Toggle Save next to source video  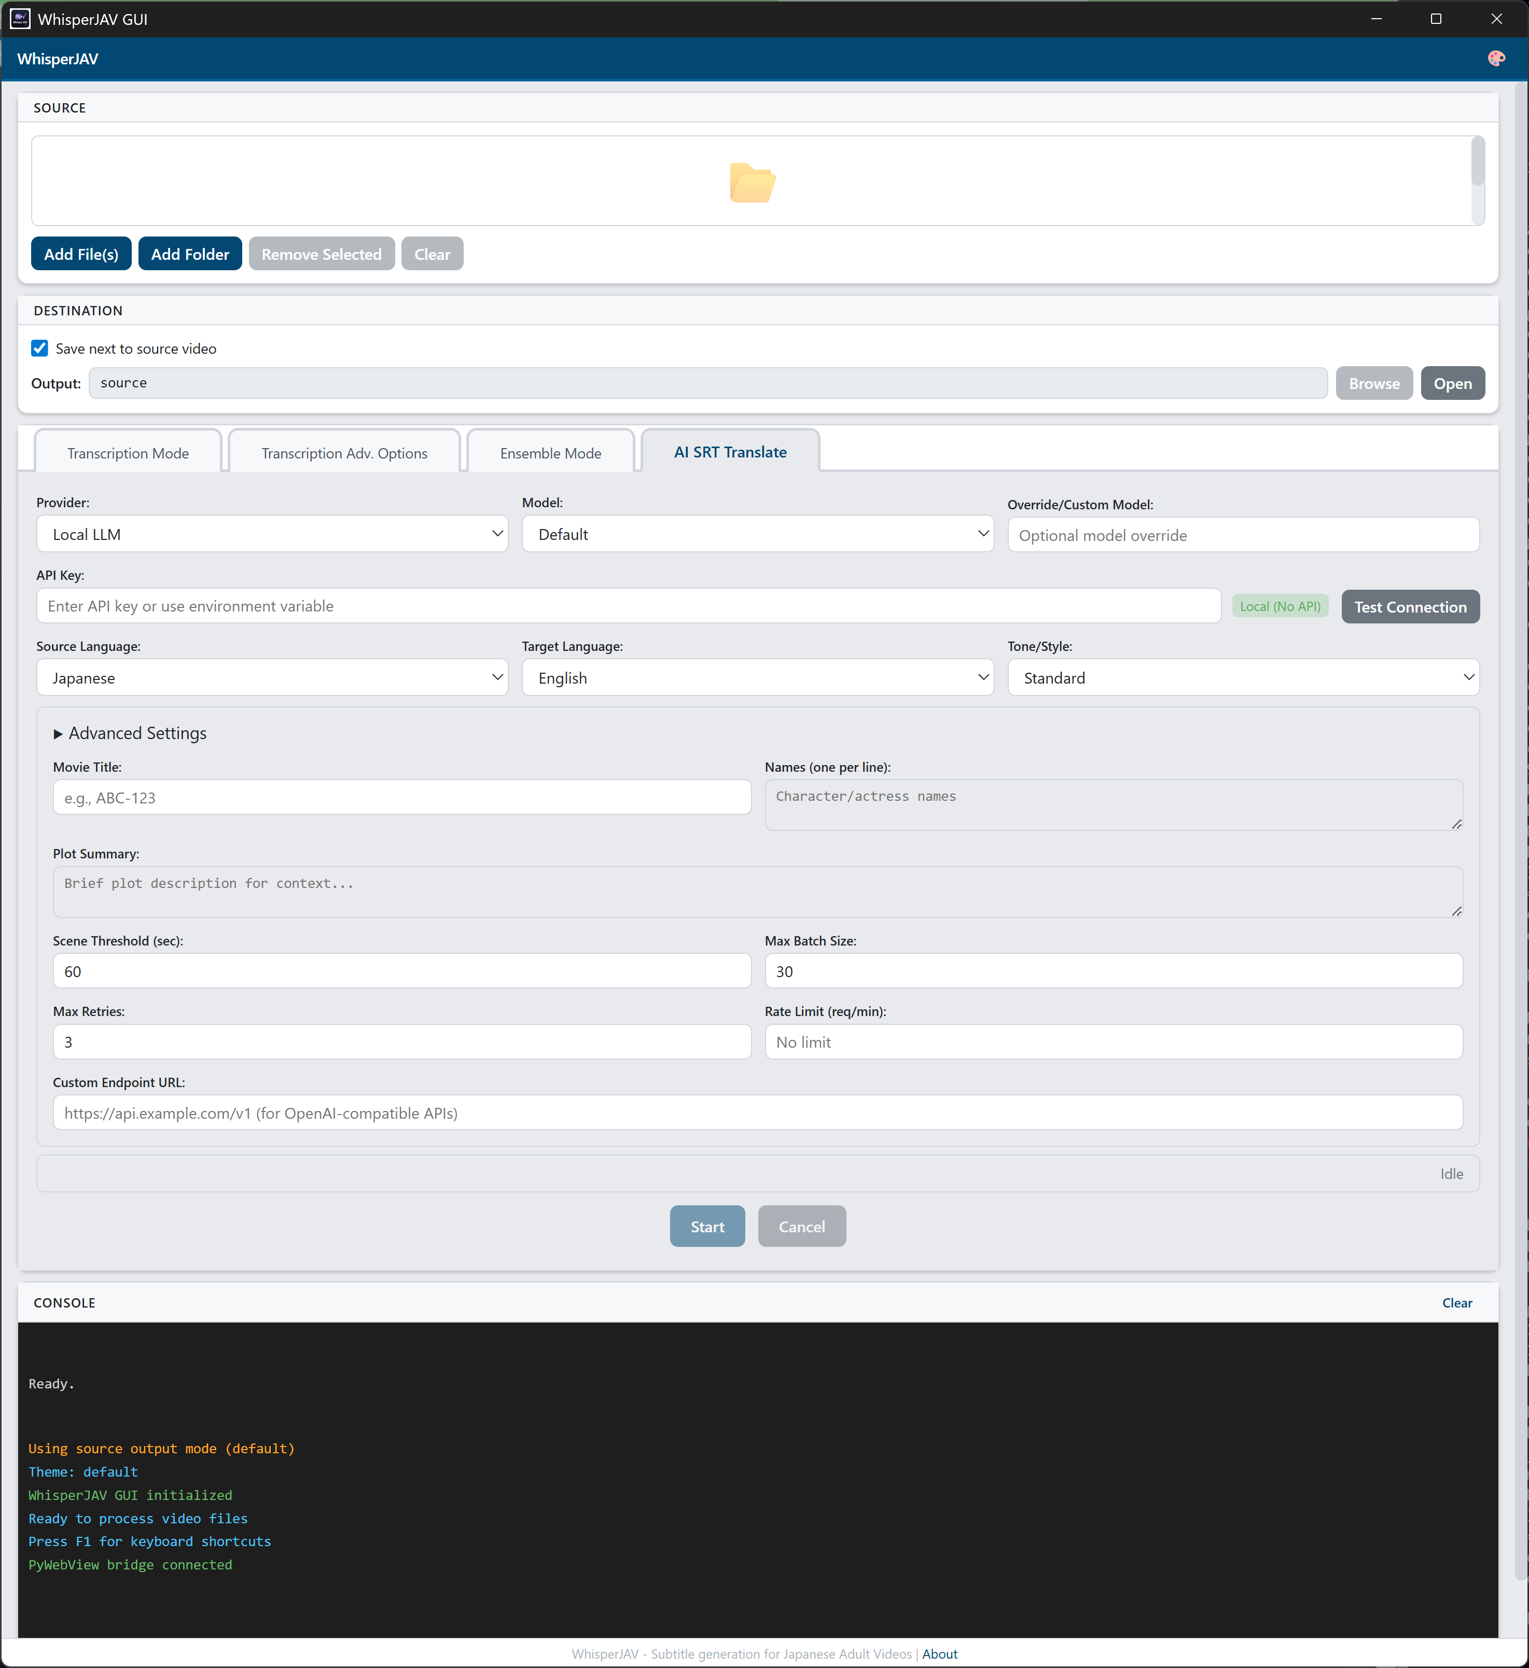point(40,349)
